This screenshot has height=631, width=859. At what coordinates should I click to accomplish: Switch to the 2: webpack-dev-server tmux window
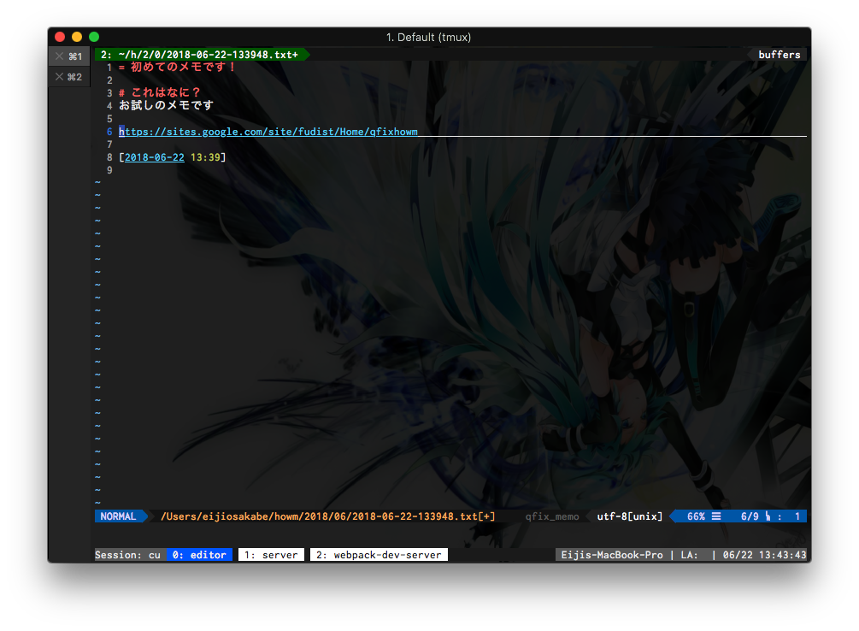point(379,553)
